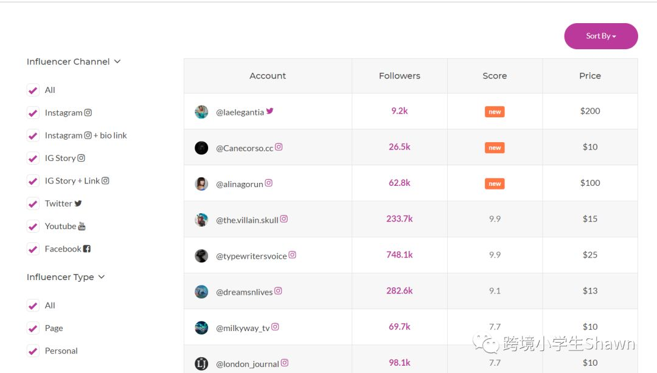Uncheck the All channel checkbox
The image size is (657, 373).
33,90
